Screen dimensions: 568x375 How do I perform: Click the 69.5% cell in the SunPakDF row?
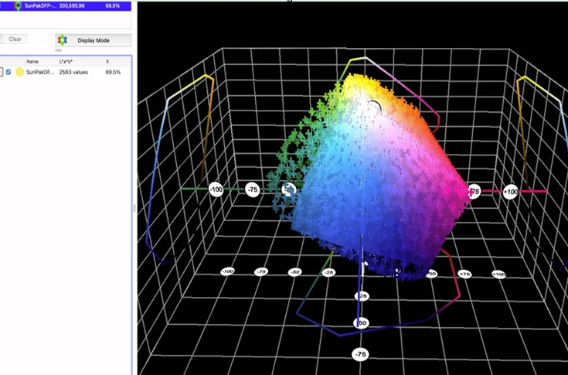coord(113,72)
